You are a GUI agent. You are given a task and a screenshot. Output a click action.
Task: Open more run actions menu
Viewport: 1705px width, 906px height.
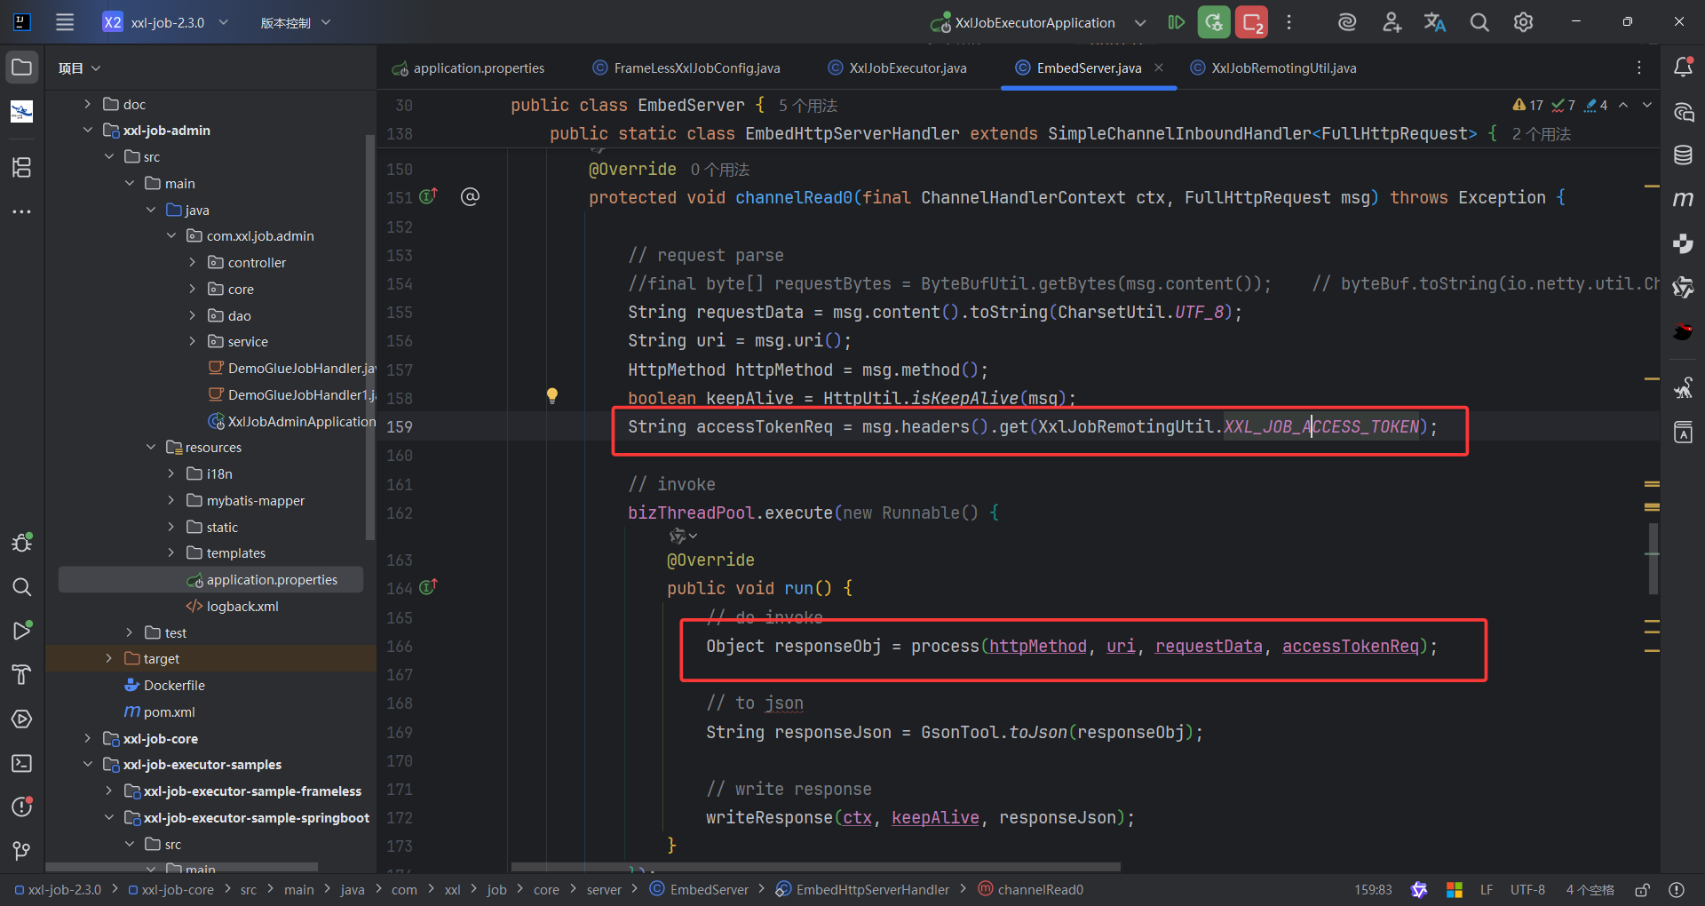click(x=1289, y=22)
